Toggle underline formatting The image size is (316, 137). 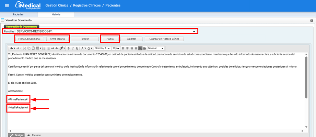point(77,48)
